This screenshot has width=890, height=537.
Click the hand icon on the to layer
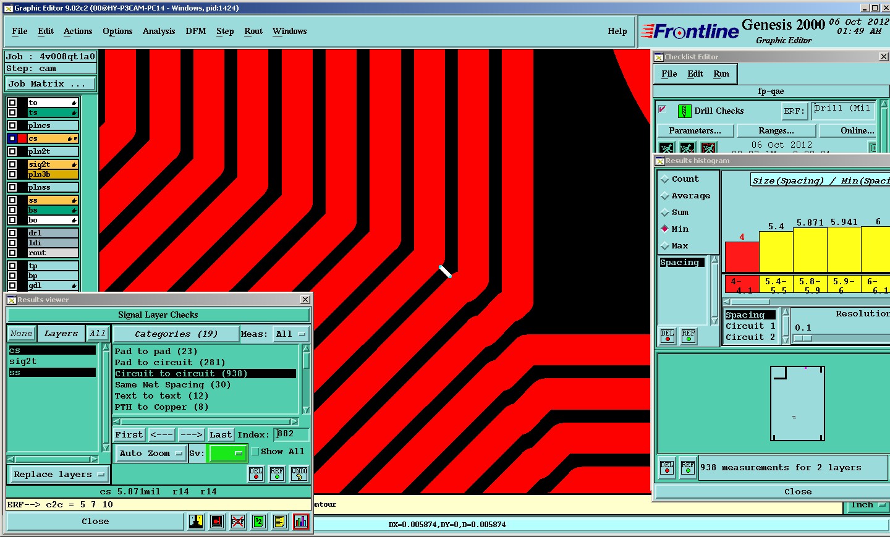[74, 103]
